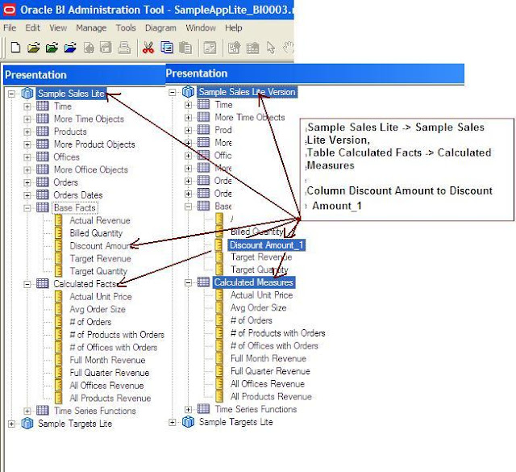Image resolution: width=516 pixels, height=472 pixels.
Task: Select Billed Quantity in left pane
Action: (x=96, y=233)
